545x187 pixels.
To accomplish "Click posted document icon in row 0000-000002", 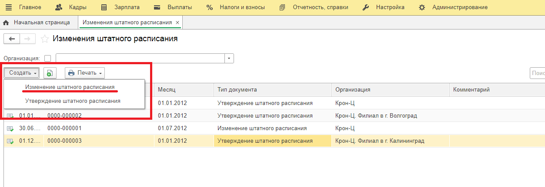I will 10,116.
